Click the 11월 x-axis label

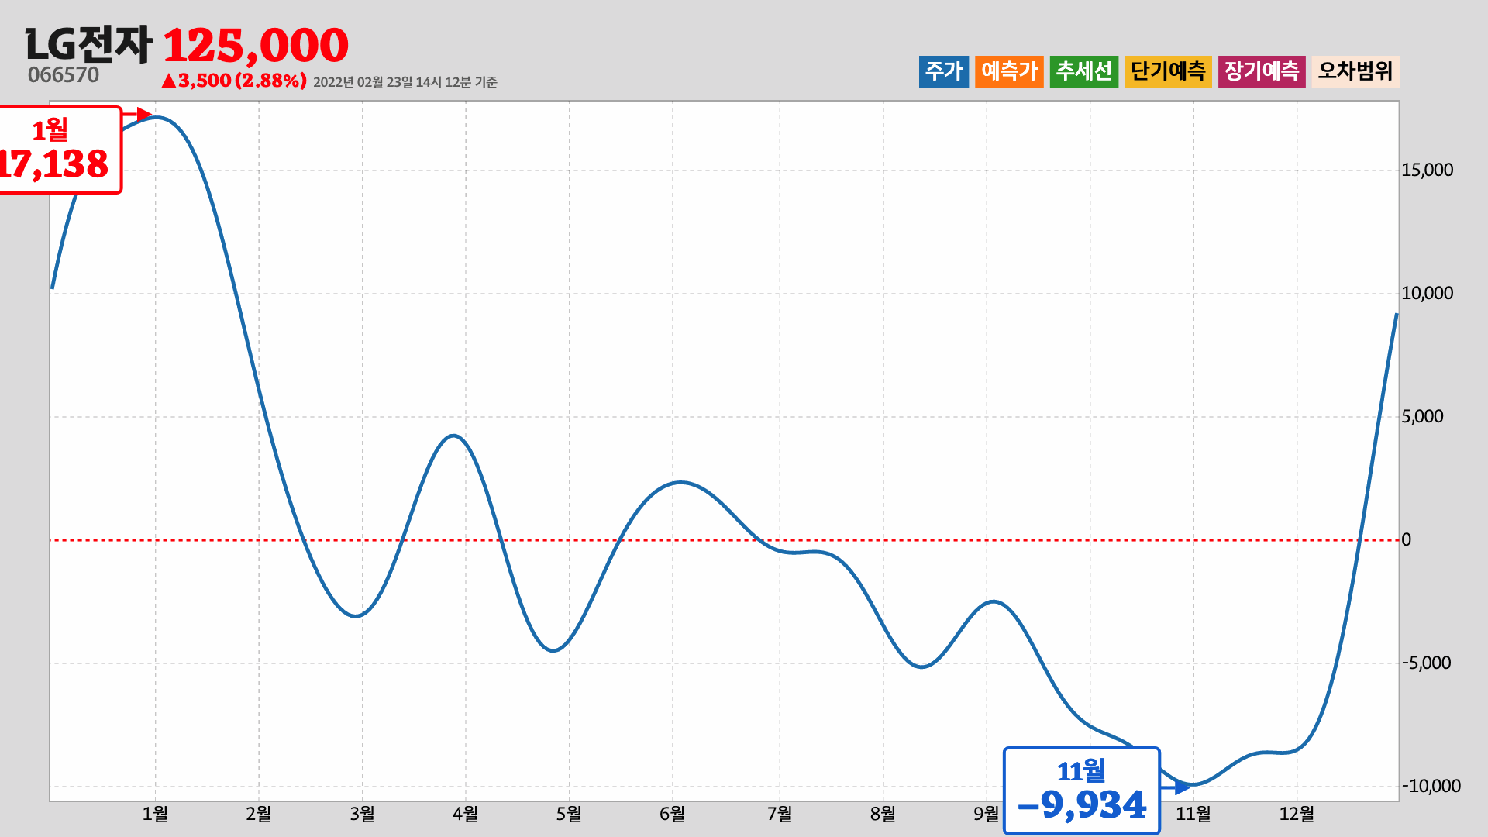click(x=1193, y=814)
